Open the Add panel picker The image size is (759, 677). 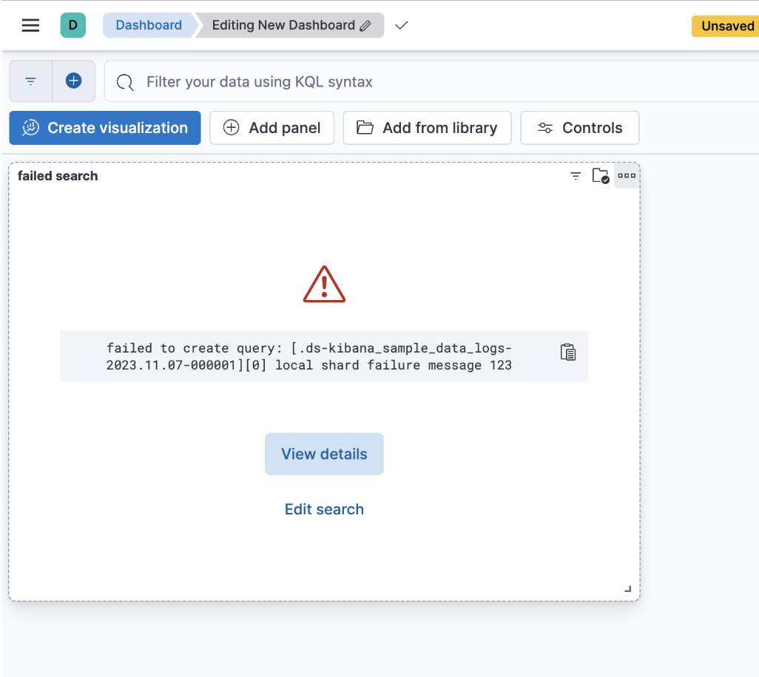click(x=271, y=127)
